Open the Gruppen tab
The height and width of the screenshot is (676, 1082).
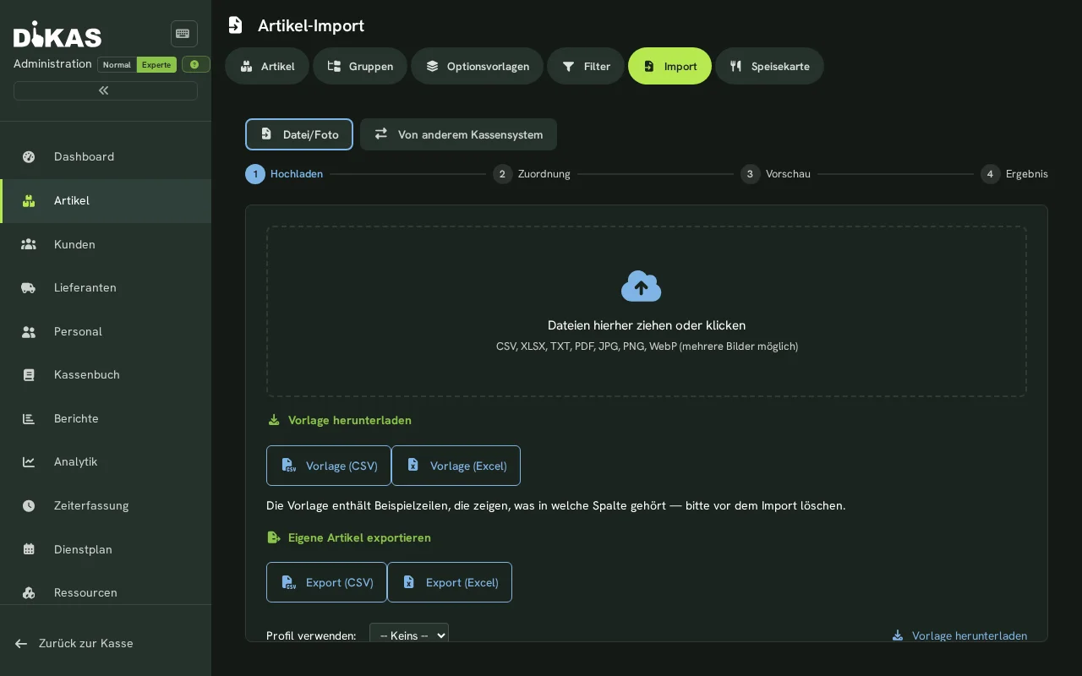[360, 66]
